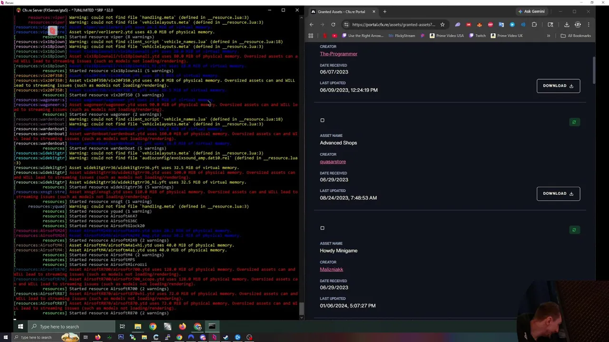609x342 pixels.
Task: Open Task View in the remote taskbar
Action: point(122,326)
